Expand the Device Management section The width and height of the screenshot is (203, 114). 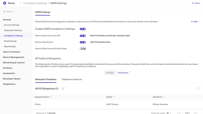[13, 57]
